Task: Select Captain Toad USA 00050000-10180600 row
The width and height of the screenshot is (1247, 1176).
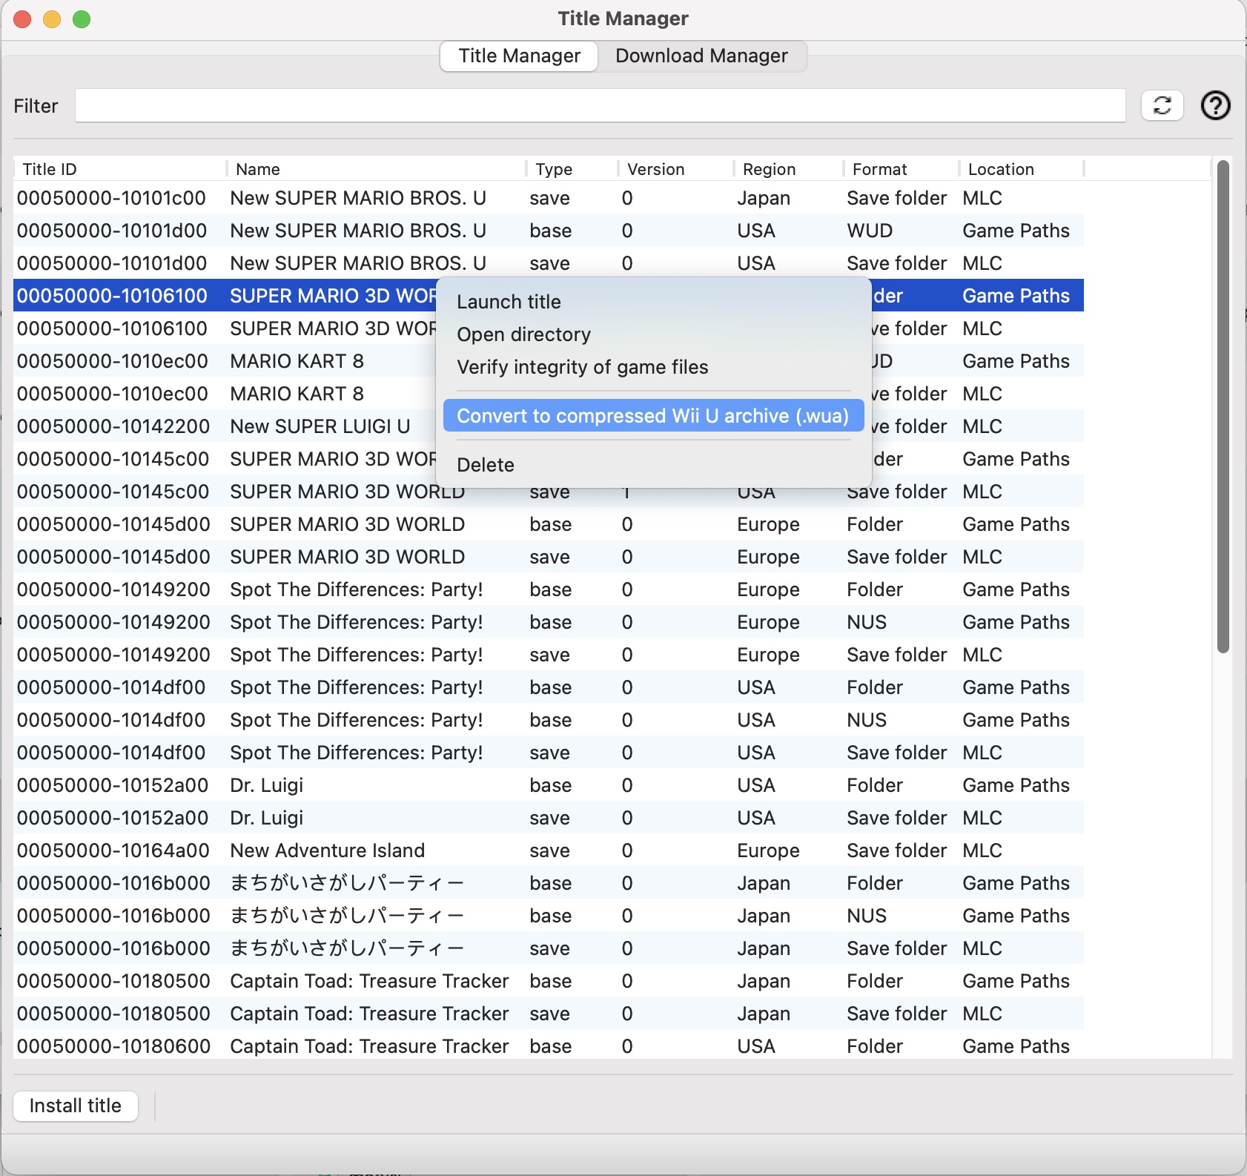Action: 549,1046
